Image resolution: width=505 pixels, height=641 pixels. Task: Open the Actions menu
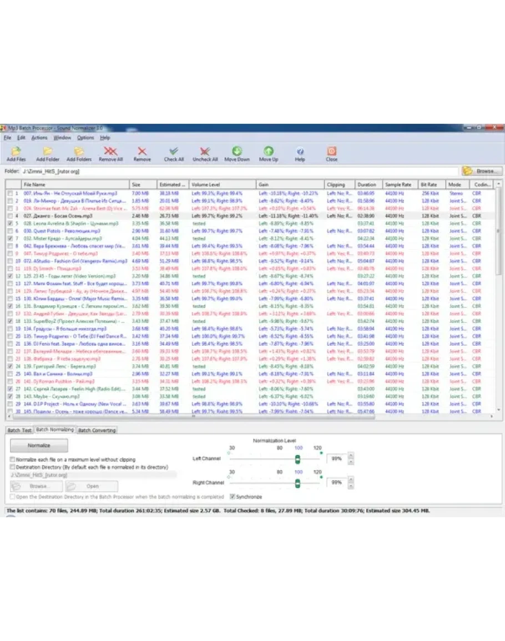point(39,138)
